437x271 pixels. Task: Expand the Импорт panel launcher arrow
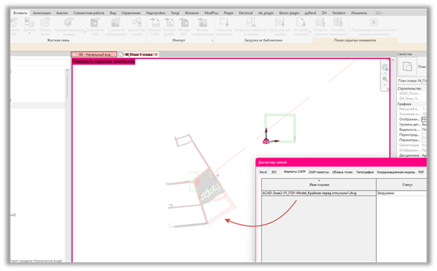pos(212,41)
